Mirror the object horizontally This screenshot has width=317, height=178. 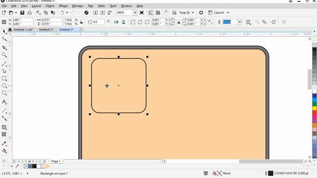[116, 22]
